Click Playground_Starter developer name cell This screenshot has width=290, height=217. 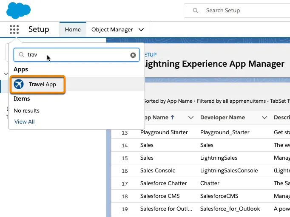coord(225,132)
